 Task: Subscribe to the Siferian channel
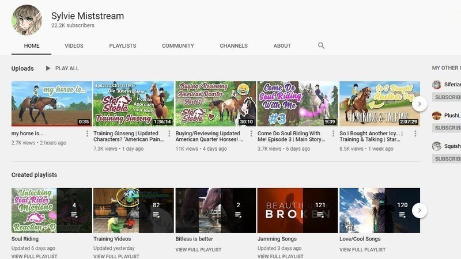coord(448,97)
